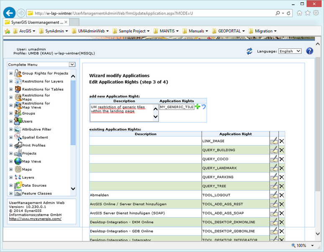
Task: Close the SynerGIS Usermanagement tab
Action: [x=66, y=22]
